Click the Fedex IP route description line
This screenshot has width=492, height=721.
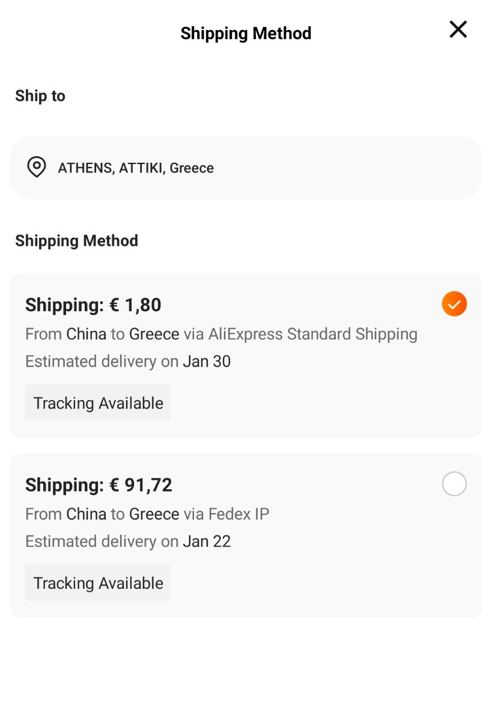(147, 514)
